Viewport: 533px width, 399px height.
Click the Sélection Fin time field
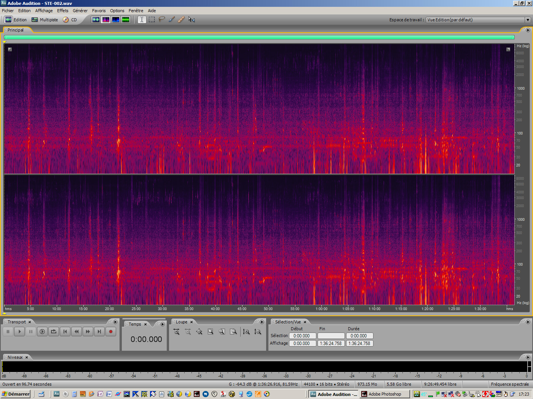[331, 336]
